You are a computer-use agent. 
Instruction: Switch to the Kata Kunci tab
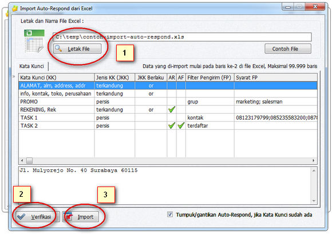coord(31,66)
